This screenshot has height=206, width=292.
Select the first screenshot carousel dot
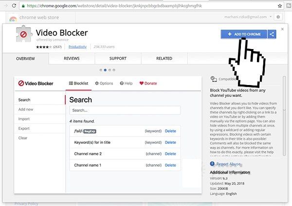click(x=101, y=70)
